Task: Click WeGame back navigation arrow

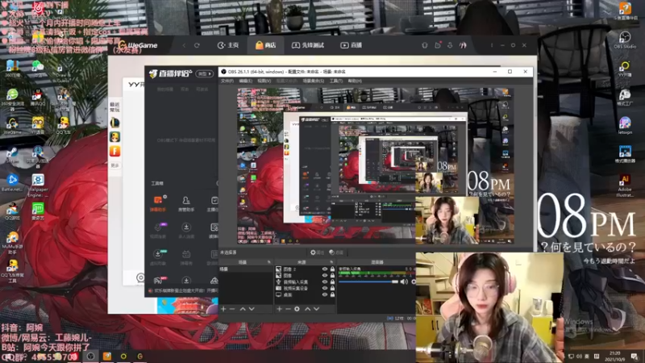Action: point(184,45)
